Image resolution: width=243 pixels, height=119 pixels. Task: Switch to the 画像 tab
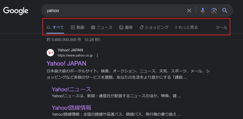pyautogui.click(x=126, y=27)
